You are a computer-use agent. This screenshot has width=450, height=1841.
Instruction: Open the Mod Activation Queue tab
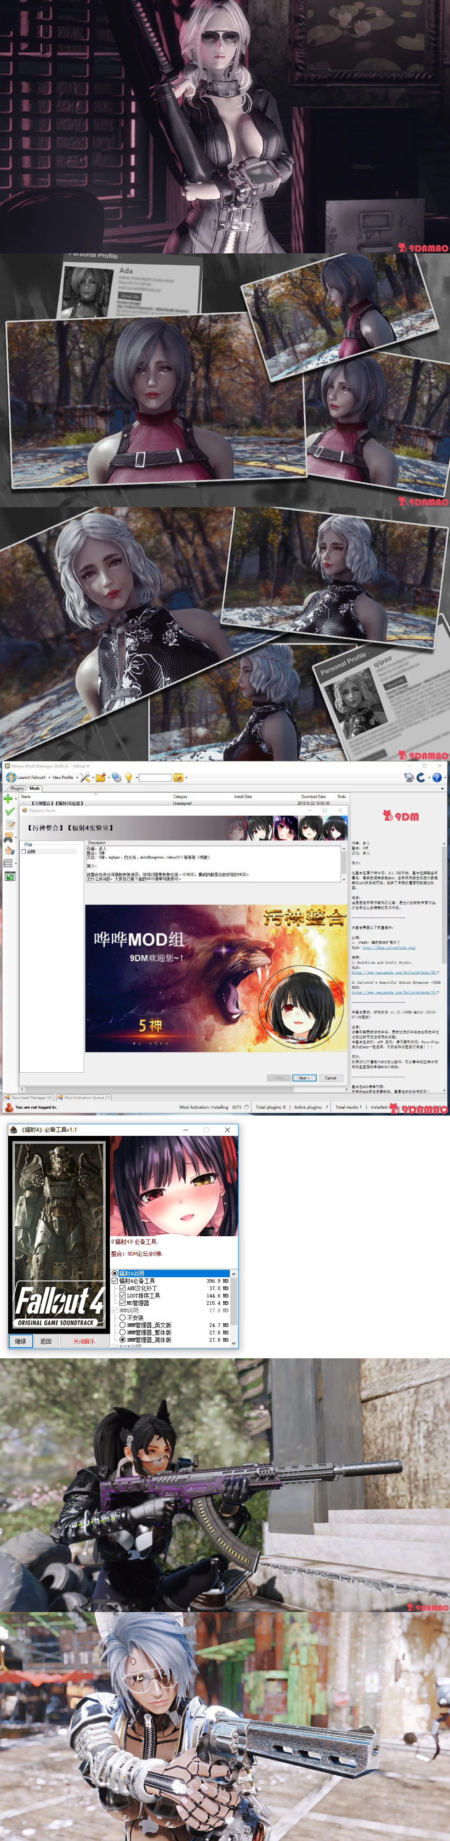click(84, 1097)
